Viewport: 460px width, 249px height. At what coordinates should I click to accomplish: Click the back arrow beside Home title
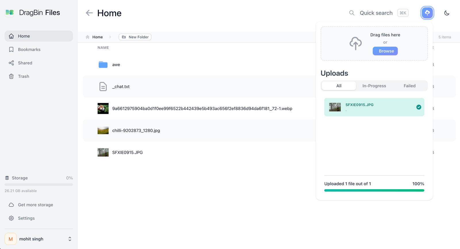coord(89,13)
